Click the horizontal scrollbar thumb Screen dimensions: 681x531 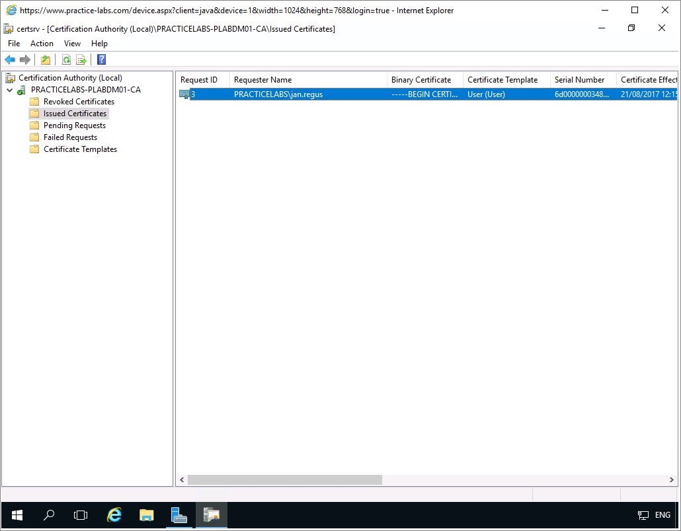tap(284, 479)
